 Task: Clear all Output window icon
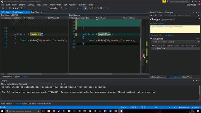pos(62,84)
